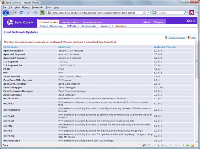The image size is (200, 149).
Task: Bookmark this page with the star icon
Action: pyautogui.click(x=144, y=12)
